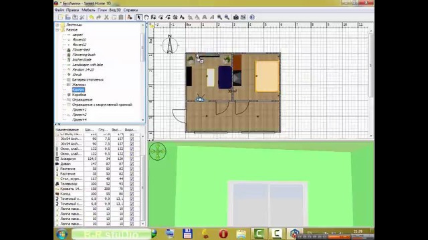Sort list by the Ши... width column

(90, 130)
